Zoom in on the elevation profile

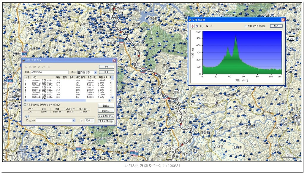pyautogui.click(x=207, y=26)
